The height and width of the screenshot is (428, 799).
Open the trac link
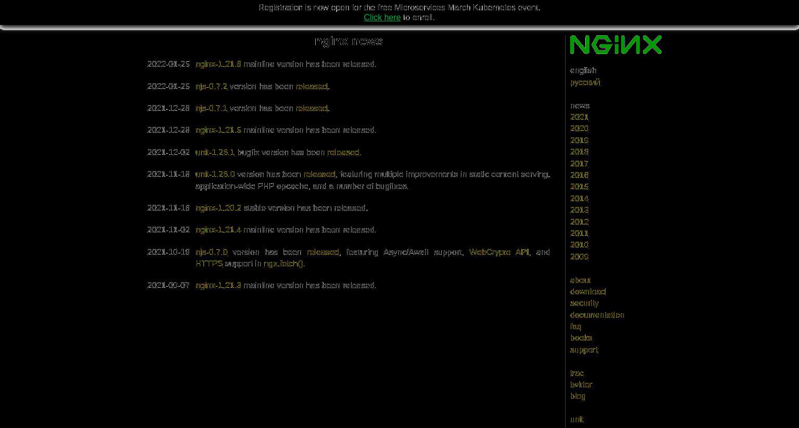(577, 373)
